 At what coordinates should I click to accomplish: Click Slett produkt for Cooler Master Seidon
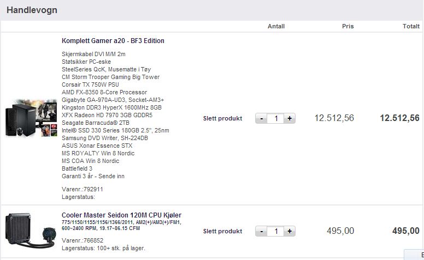pyautogui.click(x=222, y=231)
